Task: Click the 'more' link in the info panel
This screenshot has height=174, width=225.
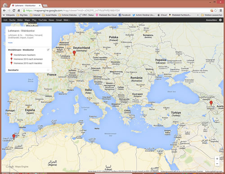Action: [10, 43]
